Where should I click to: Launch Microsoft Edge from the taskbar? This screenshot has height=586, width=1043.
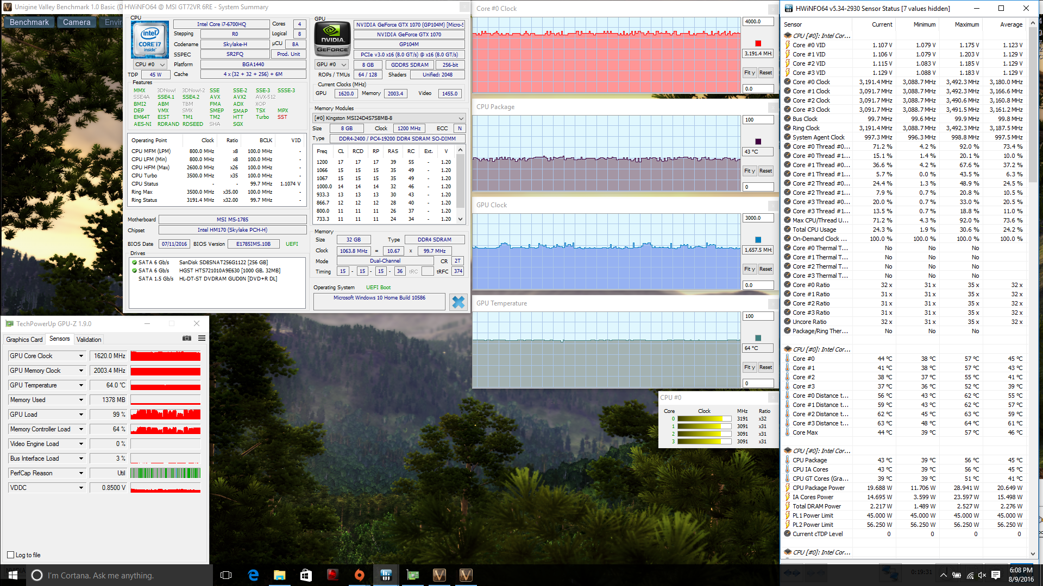(253, 575)
